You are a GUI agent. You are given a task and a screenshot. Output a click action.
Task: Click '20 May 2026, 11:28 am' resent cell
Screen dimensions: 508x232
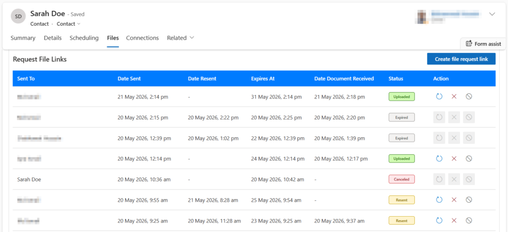click(214, 221)
